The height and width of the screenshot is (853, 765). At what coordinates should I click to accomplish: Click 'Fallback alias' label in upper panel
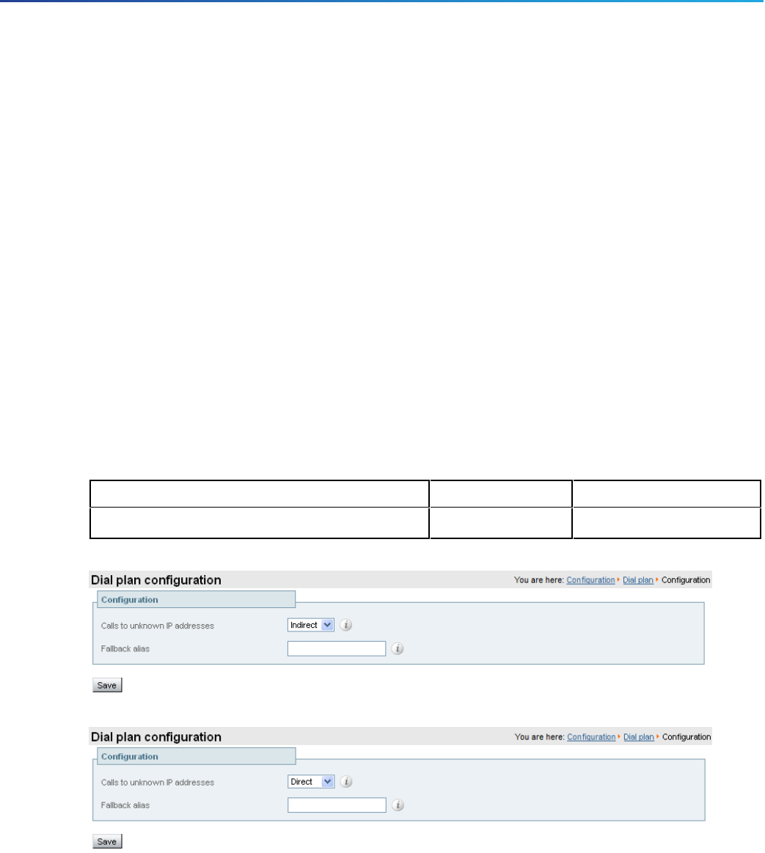pyautogui.click(x=125, y=648)
